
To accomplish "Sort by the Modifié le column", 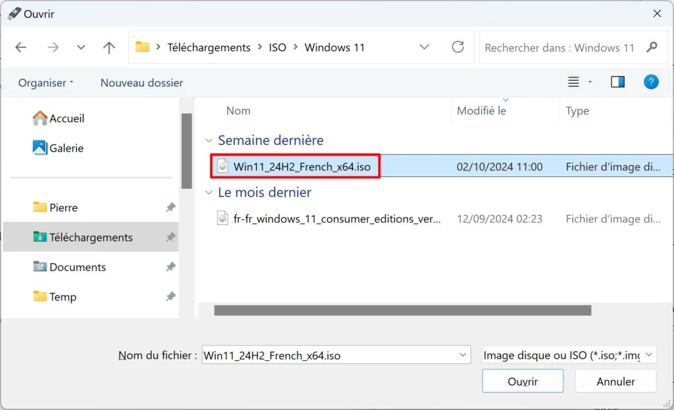I will pyautogui.click(x=481, y=111).
